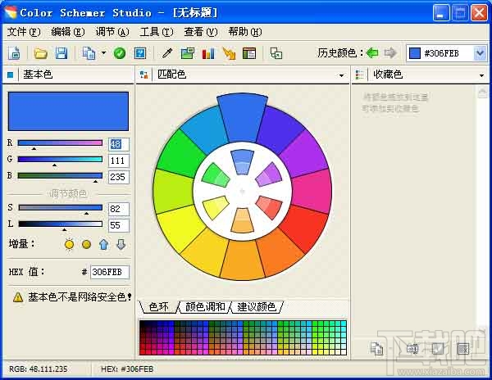
Task: Select the inner light green wedge
Action: click(x=216, y=175)
